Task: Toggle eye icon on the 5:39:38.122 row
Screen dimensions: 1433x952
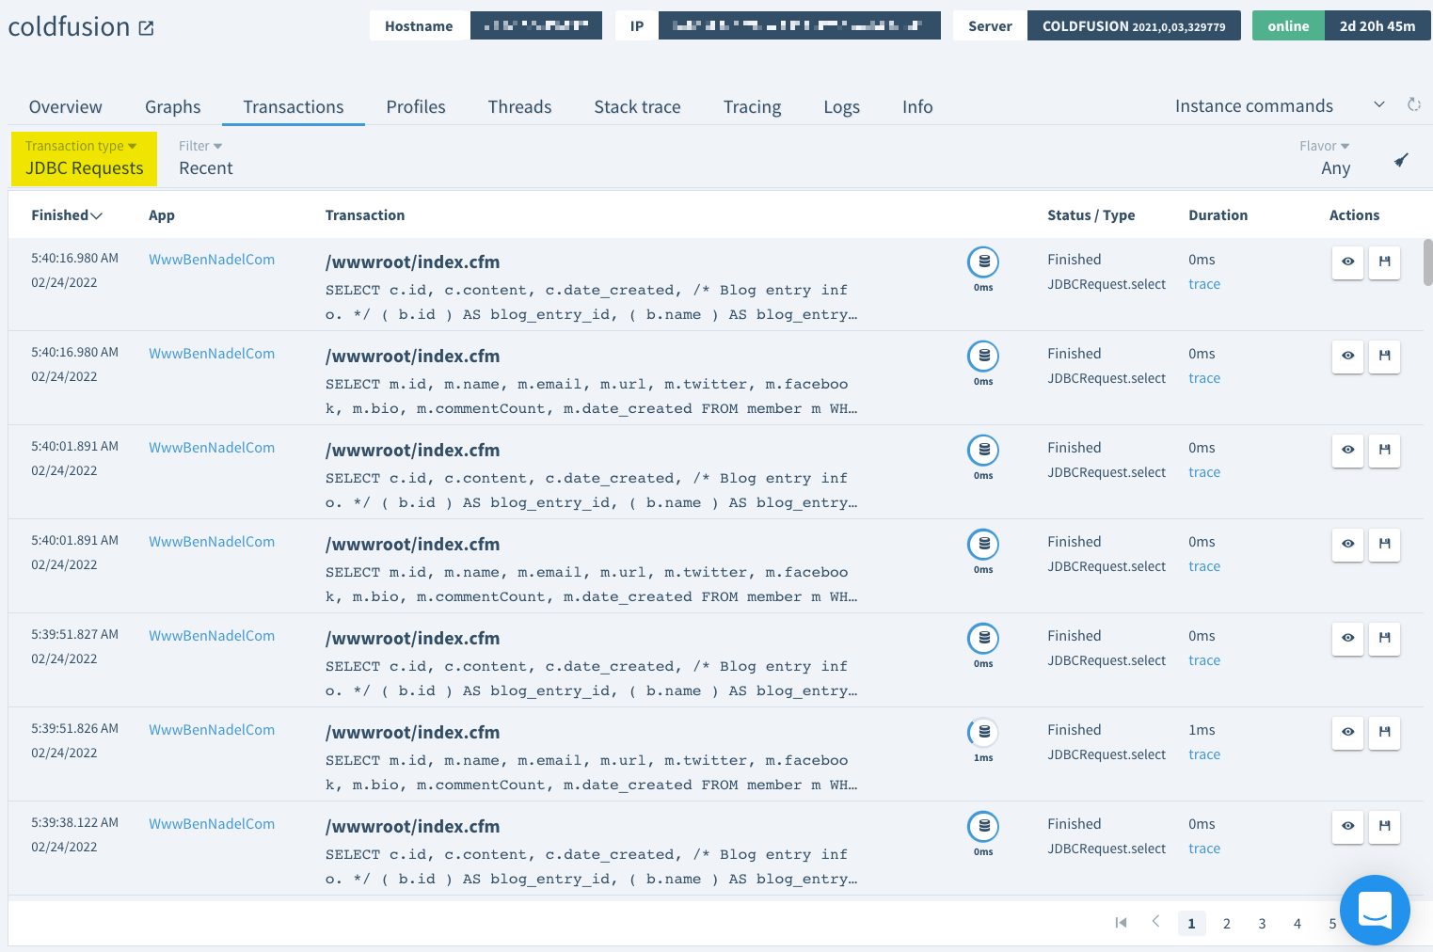Action: click(1347, 826)
